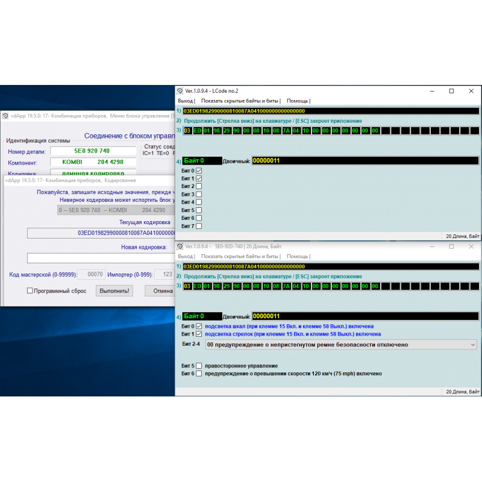Enable the Бит 2 checkbox in LCode no.2
This screenshot has width=482, height=482.
(199, 187)
